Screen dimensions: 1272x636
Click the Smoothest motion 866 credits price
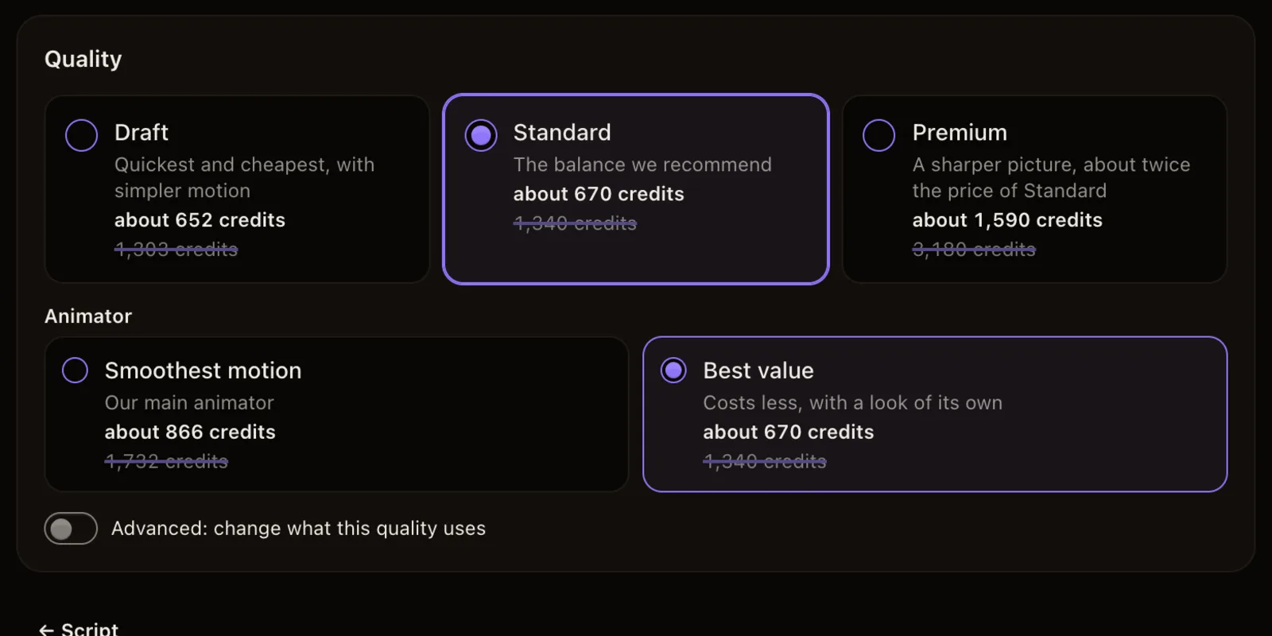pos(190,432)
